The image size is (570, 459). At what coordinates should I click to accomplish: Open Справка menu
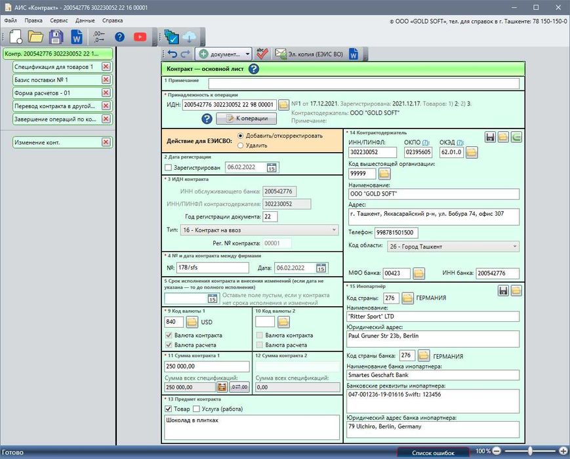tap(112, 20)
